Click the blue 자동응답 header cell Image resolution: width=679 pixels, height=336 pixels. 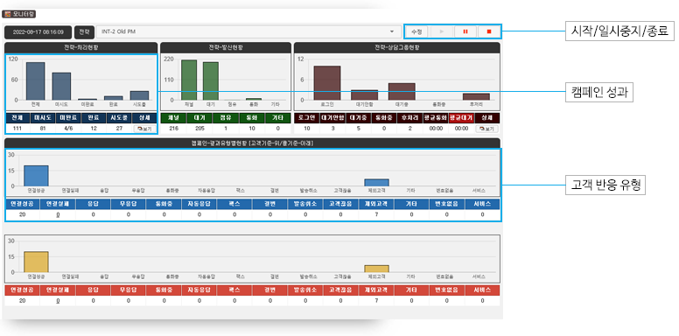[x=199, y=204]
